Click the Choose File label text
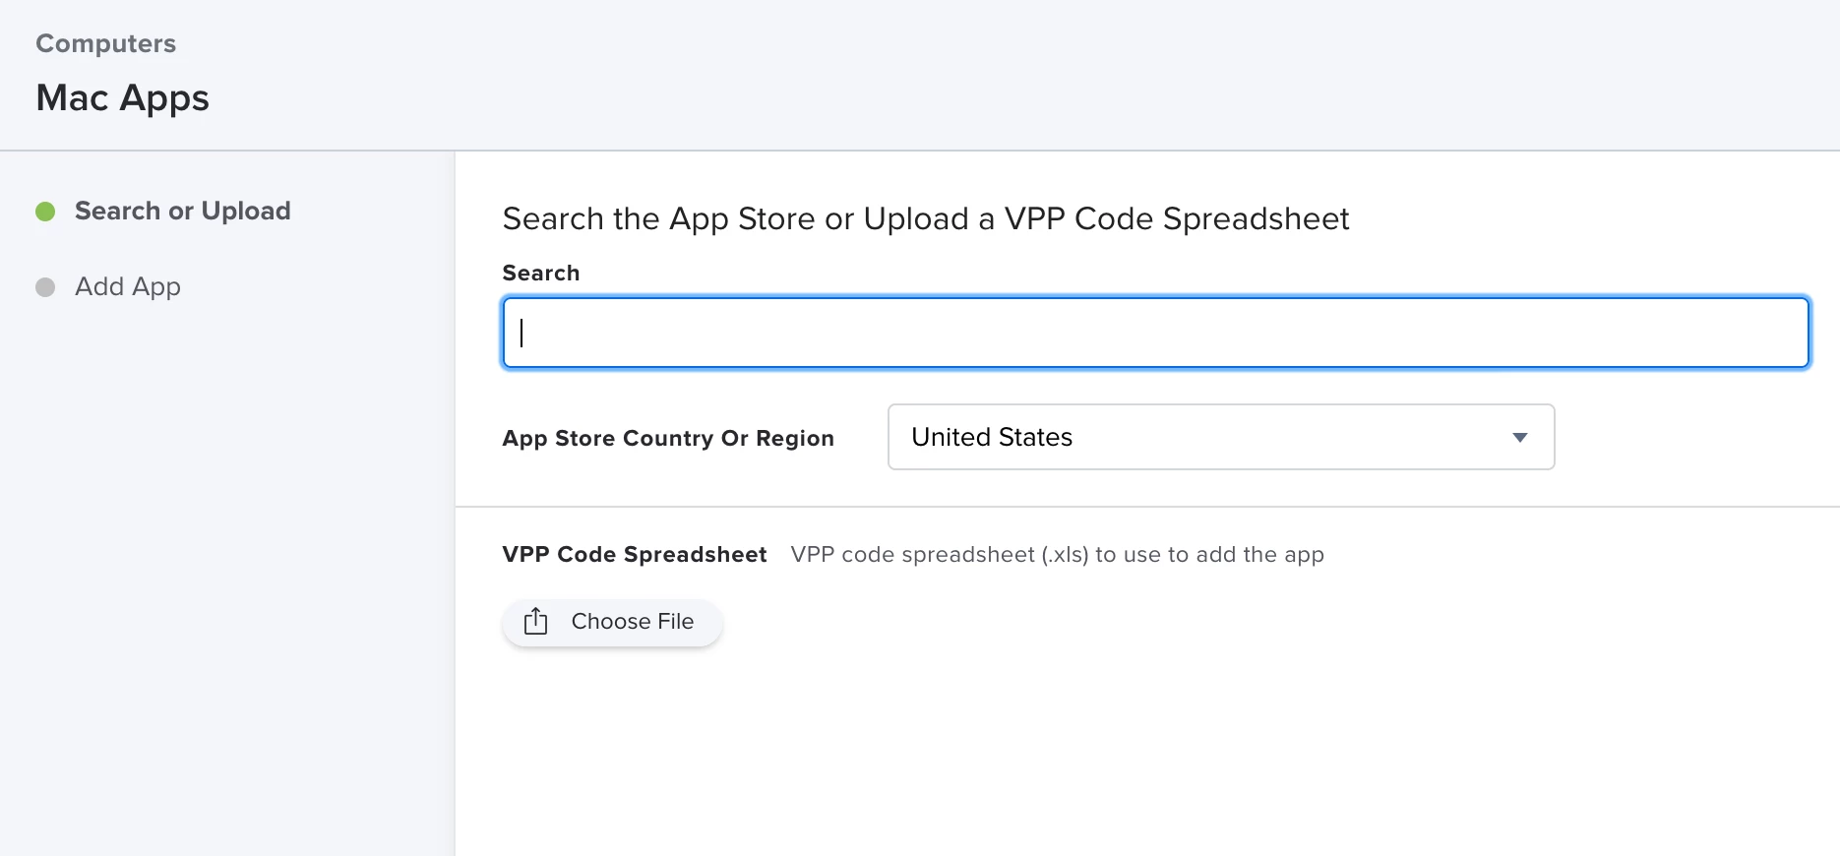The image size is (1840, 856). coord(633,621)
